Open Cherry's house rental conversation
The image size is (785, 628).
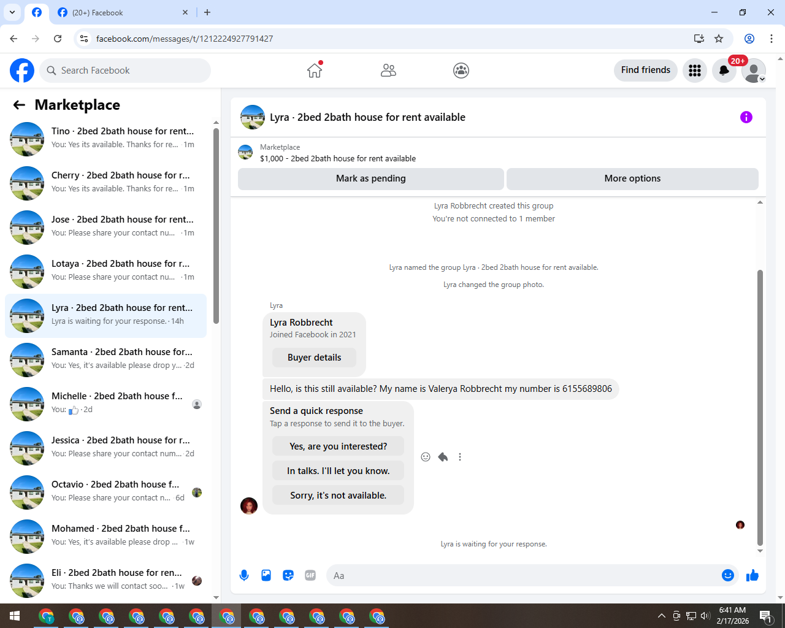[x=105, y=183]
